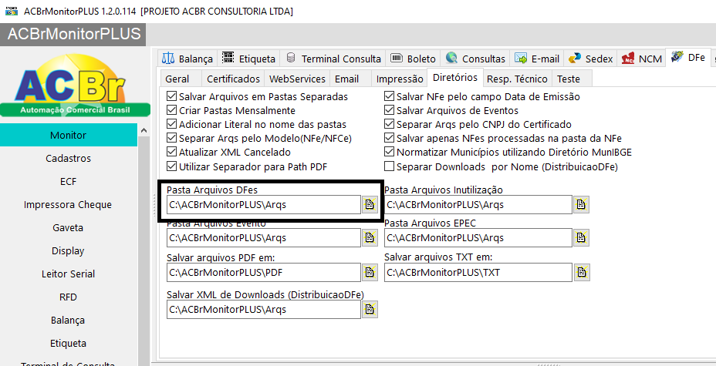Toggle Salvar apenas NFes processadas checkbox
Image resolution: width=716 pixels, height=366 pixels.
[503, 138]
